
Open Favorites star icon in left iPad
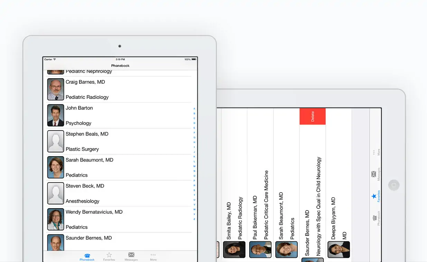pyautogui.click(x=109, y=256)
